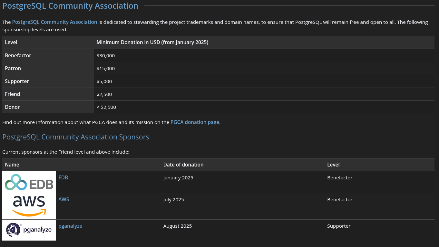Click the Date of donation column header
439x247 pixels.
coord(243,165)
